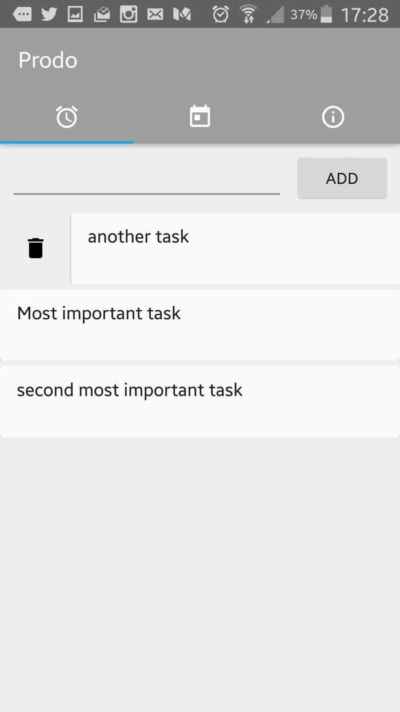This screenshot has height=712, width=400.
Task: Tap the Prodo app title
Action: tap(48, 60)
